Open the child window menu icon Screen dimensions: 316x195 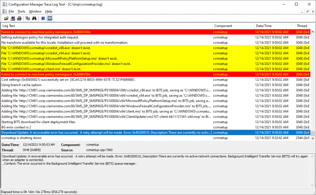click(4, 11)
